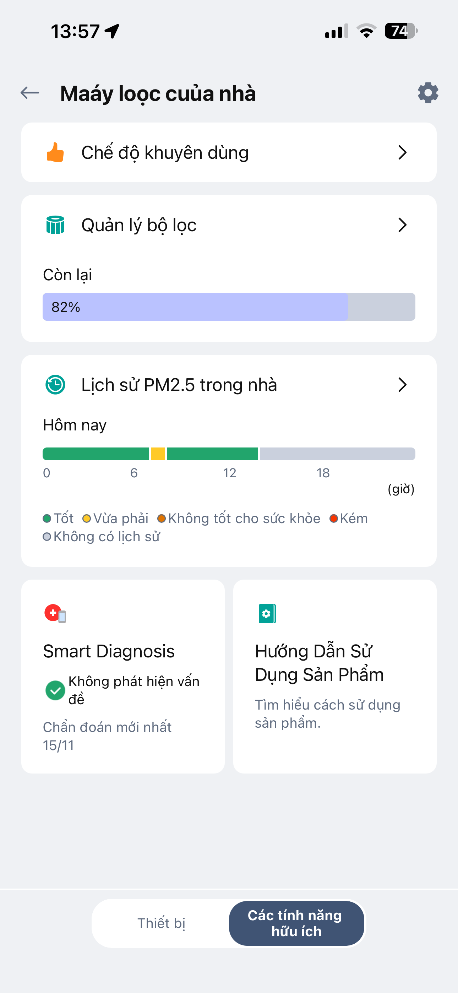This screenshot has height=993, width=458.
Task: Tap the PM2.5 history clock icon
Action: 55,385
